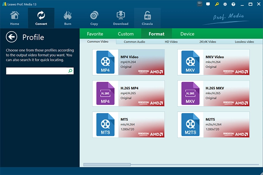Image resolution: width=263 pixels, height=175 pixels.
Task: Open the Device tab
Action: point(187,34)
